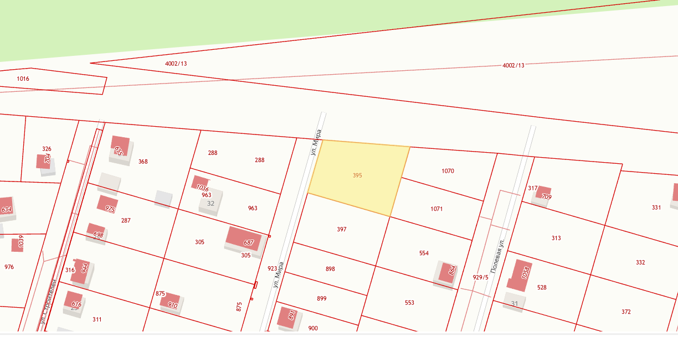Select parcel 313 east of Полевая street

(556, 238)
